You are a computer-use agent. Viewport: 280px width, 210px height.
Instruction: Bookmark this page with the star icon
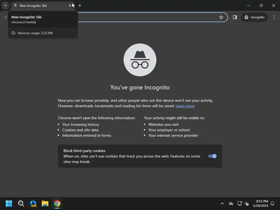221,17
